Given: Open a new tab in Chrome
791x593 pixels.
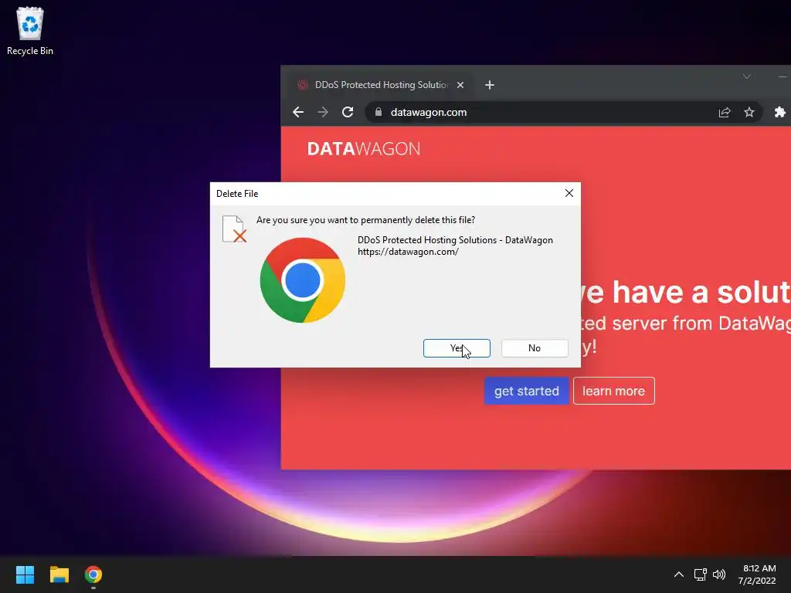Looking at the screenshot, I should pos(489,85).
